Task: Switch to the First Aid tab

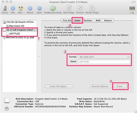Action: coord(67,21)
